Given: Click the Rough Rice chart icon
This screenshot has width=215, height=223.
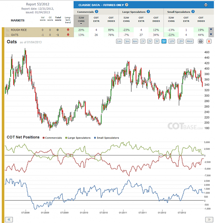Looking at the screenshot, I should (x=7, y=30).
